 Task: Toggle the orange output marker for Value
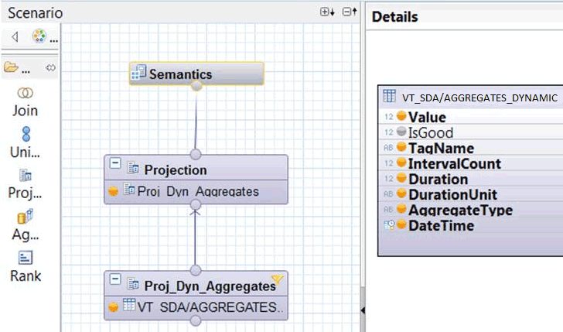[x=401, y=117]
